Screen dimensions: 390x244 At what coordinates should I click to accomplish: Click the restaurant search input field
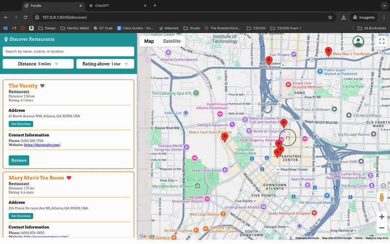(68, 51)
